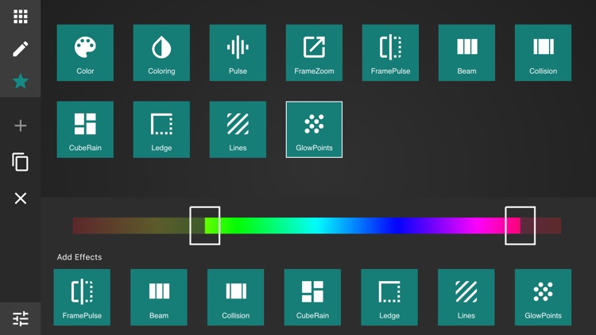Open the sliders settings icon
Image resolution: width=596 pixels, height=335 pixels.
21,318
